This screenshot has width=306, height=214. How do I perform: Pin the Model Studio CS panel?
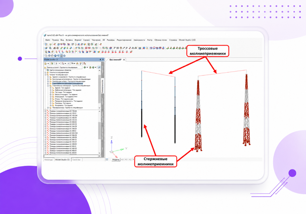click(100, 59)
